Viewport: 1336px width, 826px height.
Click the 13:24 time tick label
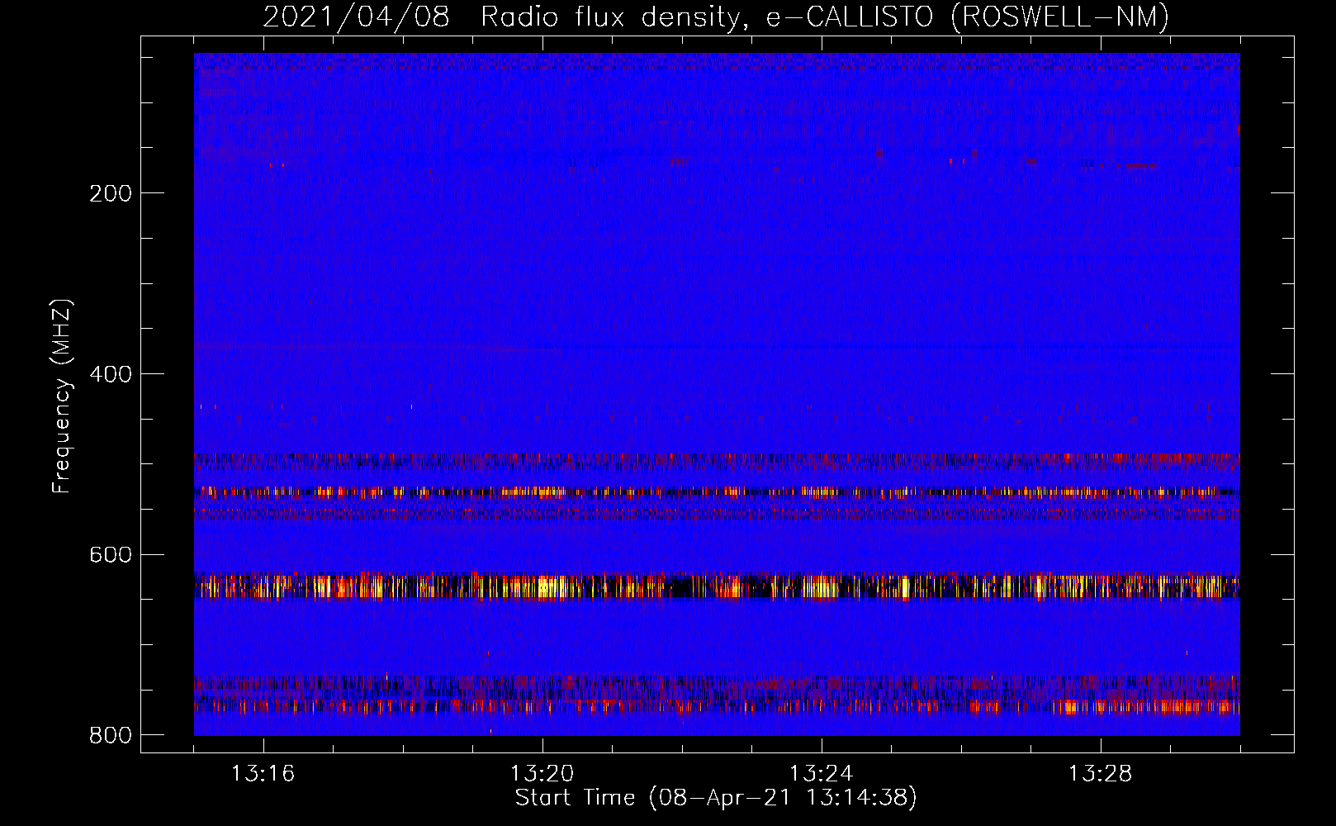pos(821,774)
